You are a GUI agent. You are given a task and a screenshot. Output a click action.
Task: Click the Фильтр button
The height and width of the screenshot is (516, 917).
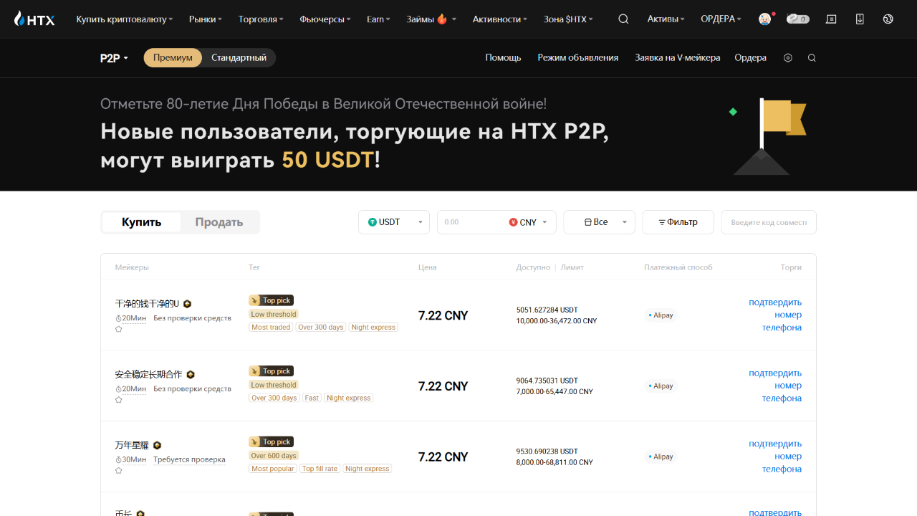pos(678,222)
